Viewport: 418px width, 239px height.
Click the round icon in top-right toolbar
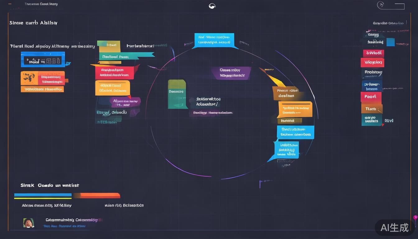[x=381, y=5]
